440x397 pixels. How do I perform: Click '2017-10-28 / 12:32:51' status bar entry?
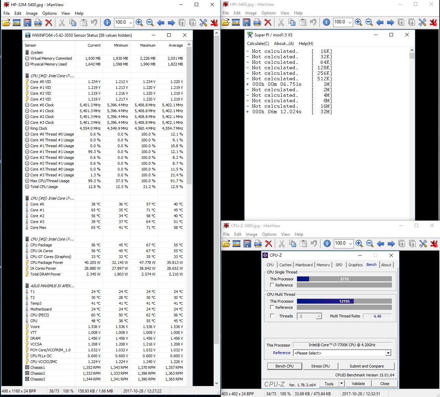(361, 394)
